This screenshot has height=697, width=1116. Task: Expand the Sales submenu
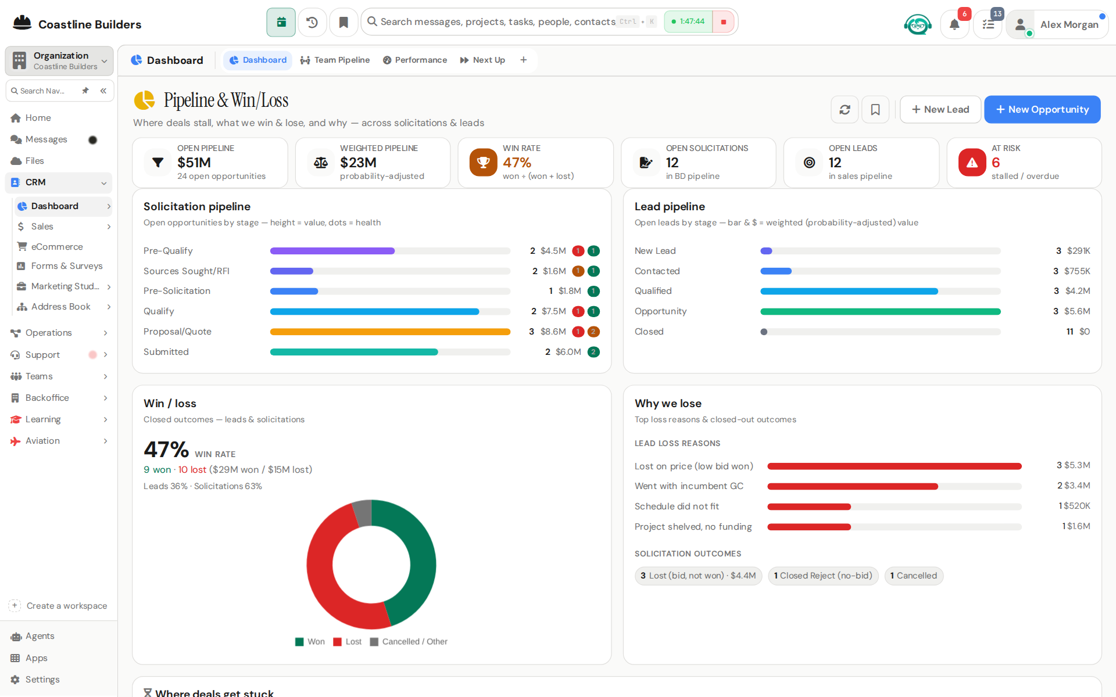(109, 227)
